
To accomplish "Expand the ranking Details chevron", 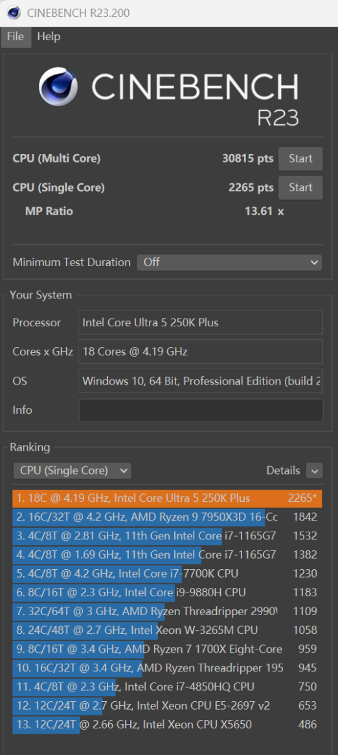I will click(x=315, y=471).
